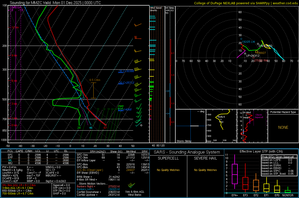Select the SFC-1km kinematics row label

82,155
